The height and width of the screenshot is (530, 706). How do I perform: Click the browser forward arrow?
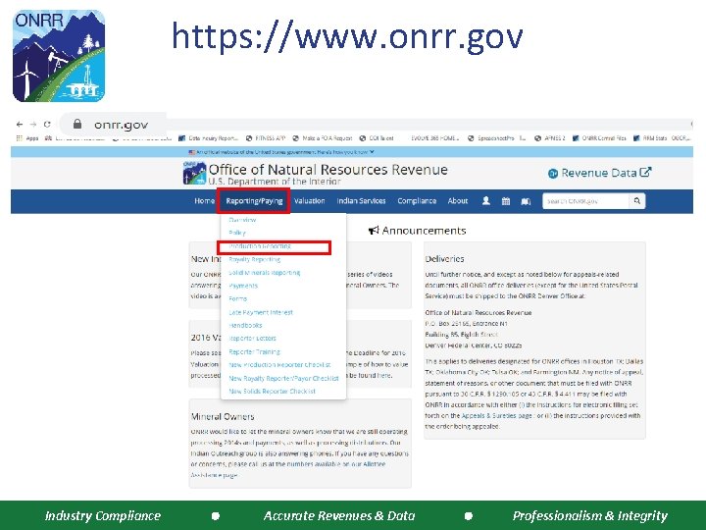pos(33,124)
